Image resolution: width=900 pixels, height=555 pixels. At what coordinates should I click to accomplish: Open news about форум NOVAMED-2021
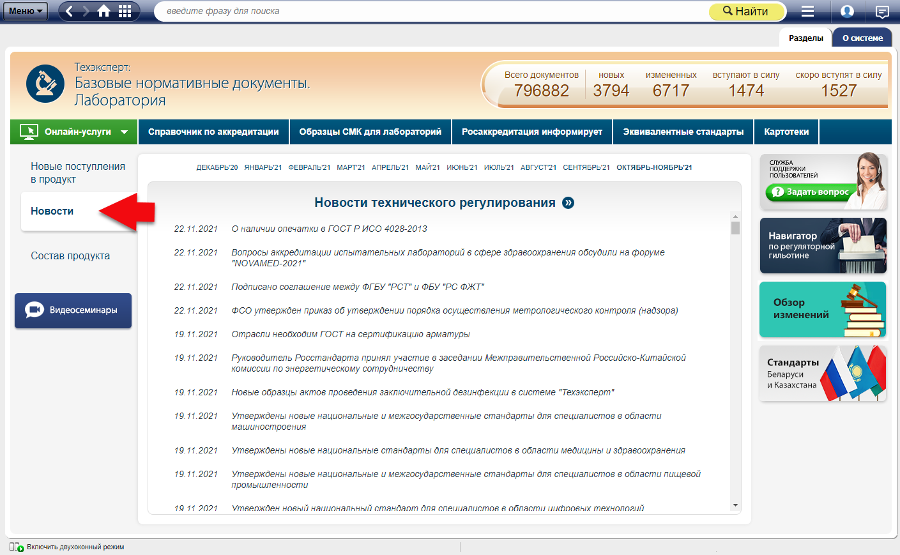[448, 257]
